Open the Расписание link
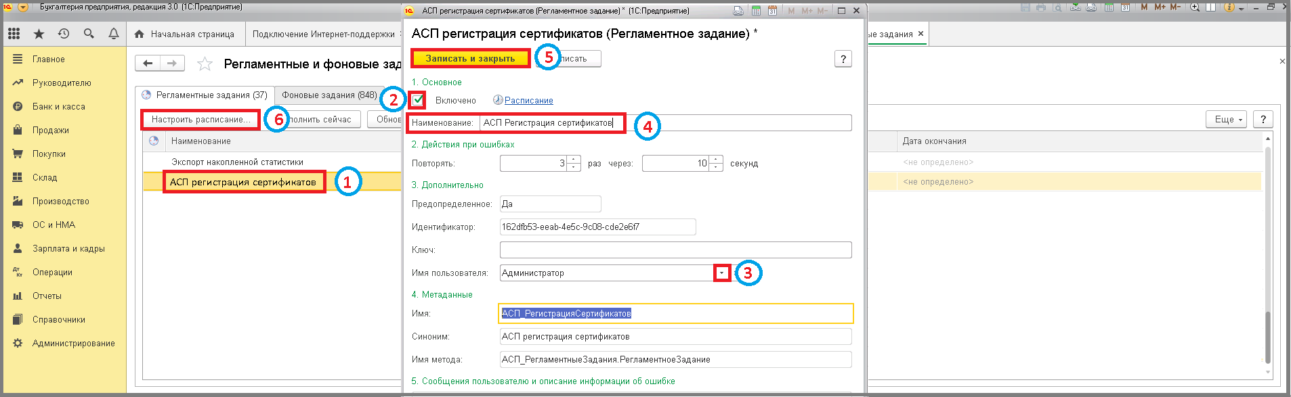 tap(528, 101)
